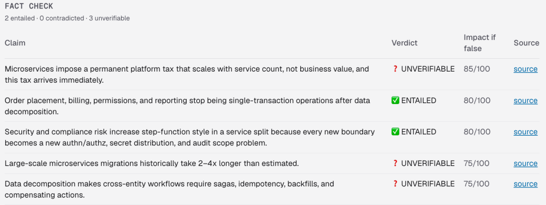Click the large-scale microservices migrations claim text

152,163
